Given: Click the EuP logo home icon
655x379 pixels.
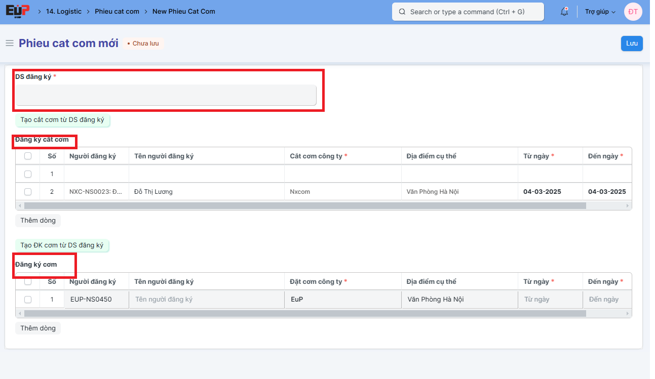Looking at the screenshot, I should point(17,11).
